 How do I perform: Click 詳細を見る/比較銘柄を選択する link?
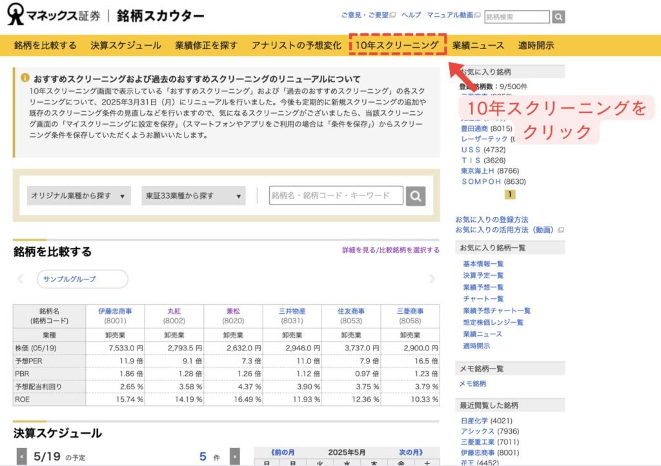click(x=391, y=250)
